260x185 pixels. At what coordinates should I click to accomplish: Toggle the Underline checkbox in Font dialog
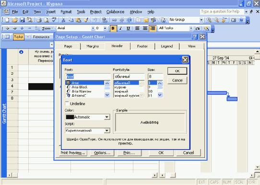click(x=67, y=104)
